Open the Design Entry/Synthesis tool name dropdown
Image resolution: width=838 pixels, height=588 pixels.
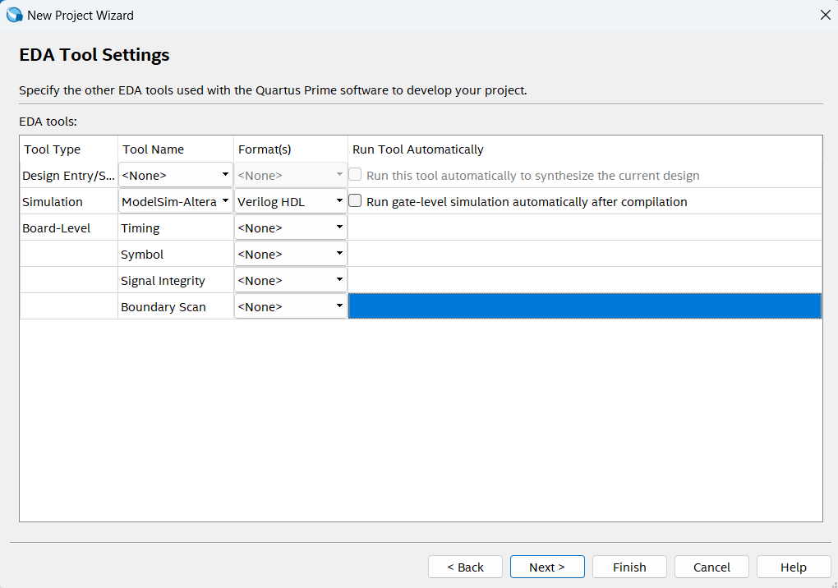pyautogui.click(x=175, y=175)
